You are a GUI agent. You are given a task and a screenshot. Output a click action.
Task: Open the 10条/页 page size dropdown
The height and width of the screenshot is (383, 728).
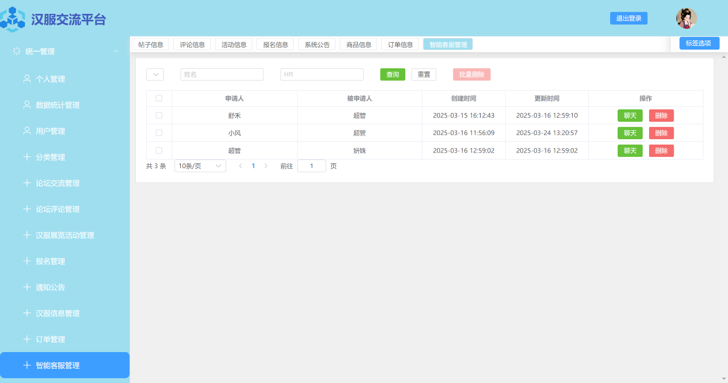(x=200, y=166)
